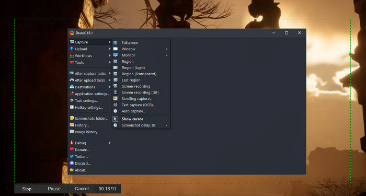Expand the Window submenu arrow
Image resolution: width=366 pixels, height=196 pixels.
pos(166,49)
